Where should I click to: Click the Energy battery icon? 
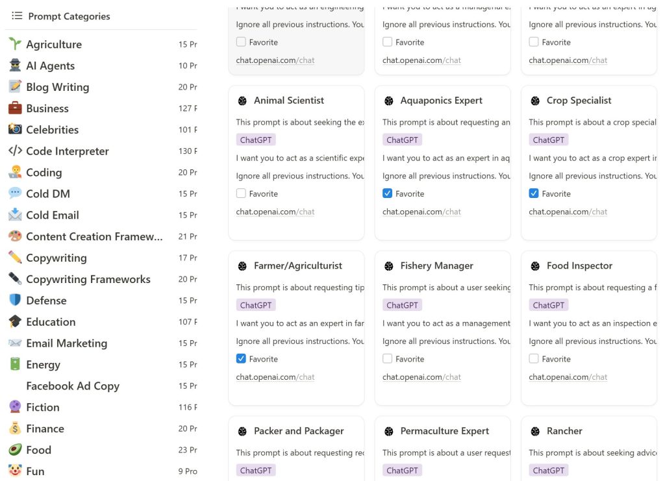(x=15, y=365)
